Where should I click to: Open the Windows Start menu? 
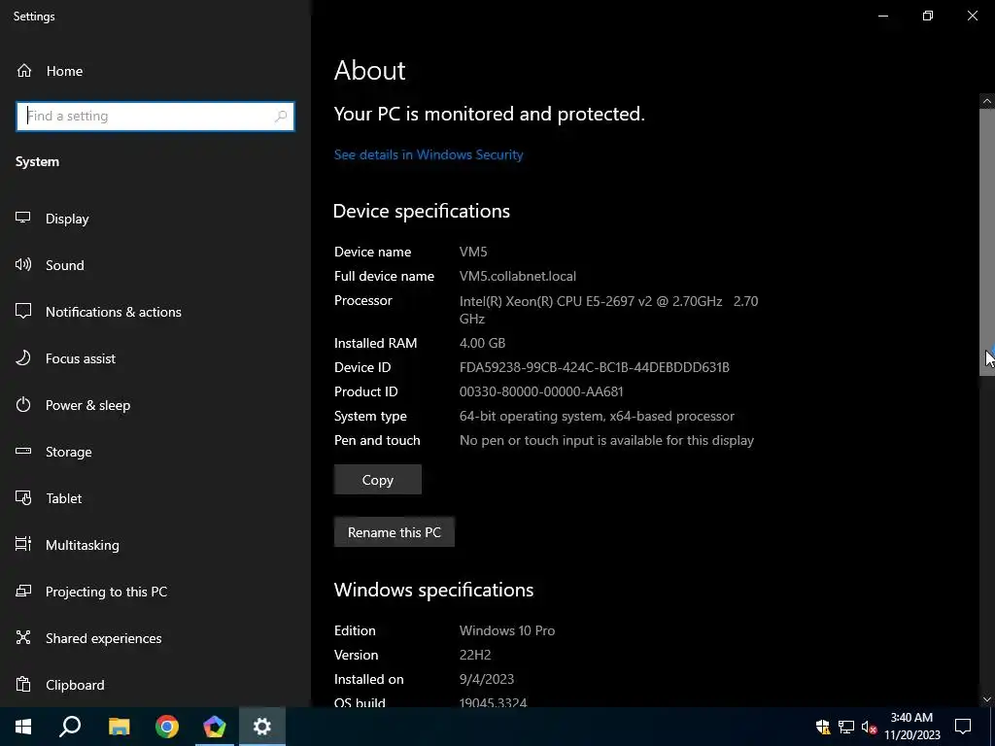(23, 727)
